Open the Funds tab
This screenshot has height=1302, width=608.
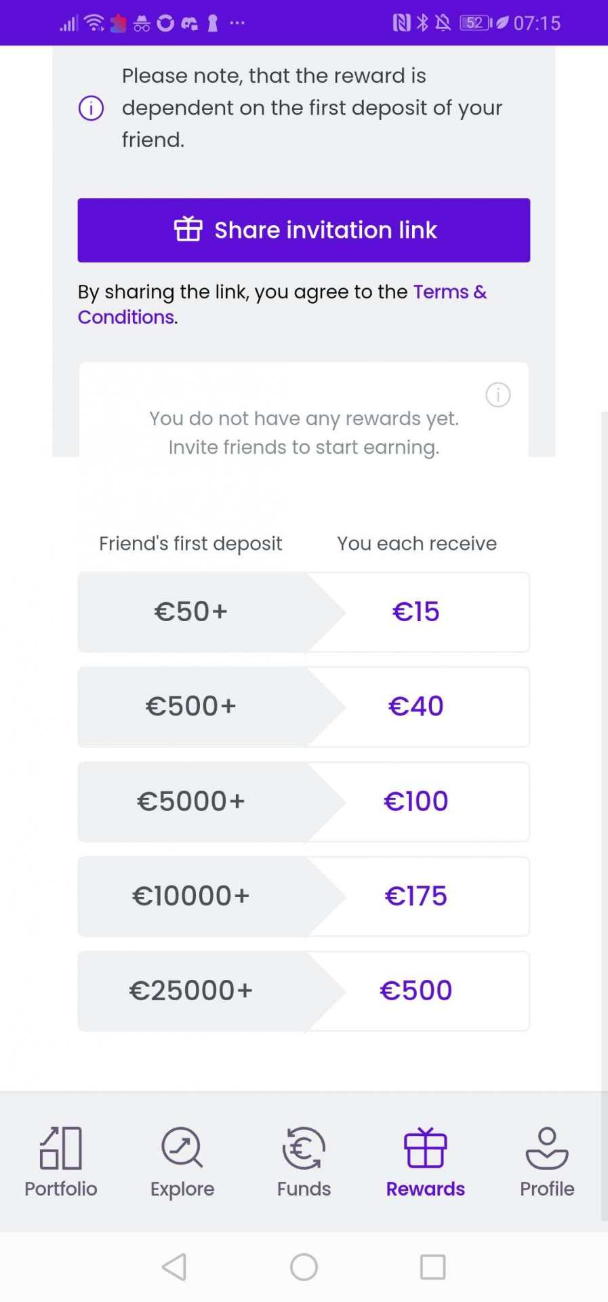pyautogui.click(x=304, y=1162)
